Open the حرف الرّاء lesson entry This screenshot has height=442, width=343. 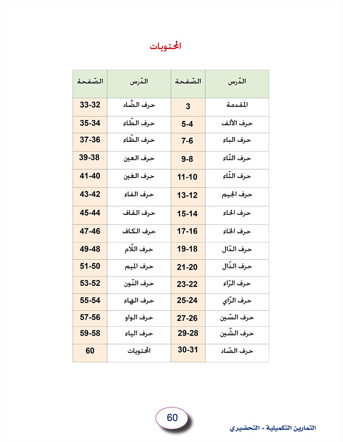(237, 283)
